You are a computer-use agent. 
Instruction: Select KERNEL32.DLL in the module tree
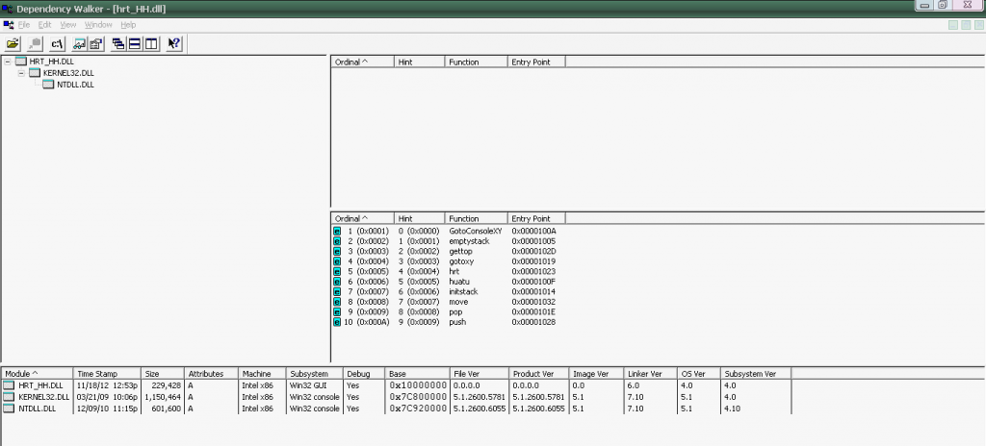click(68, 73)
